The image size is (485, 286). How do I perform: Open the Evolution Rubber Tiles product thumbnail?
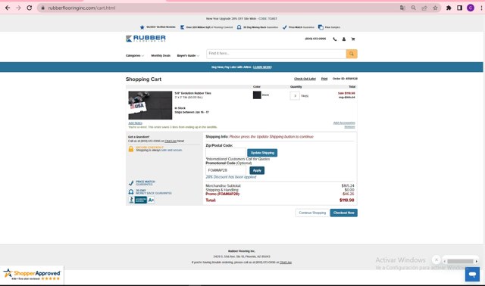[150, 105]
